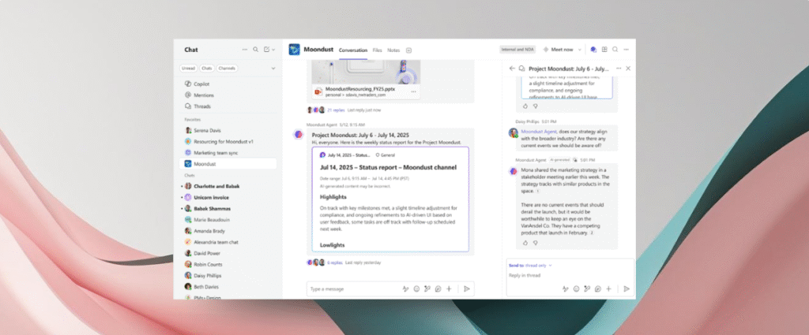View the 21 replies thread
Image resolution: width=809 pixels, height=335 pixels.
(x=336, y=110)
